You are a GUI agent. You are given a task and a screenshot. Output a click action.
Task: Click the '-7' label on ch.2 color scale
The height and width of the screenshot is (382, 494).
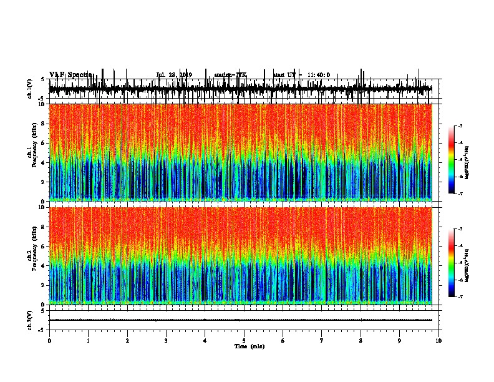(x=460, y=296)
